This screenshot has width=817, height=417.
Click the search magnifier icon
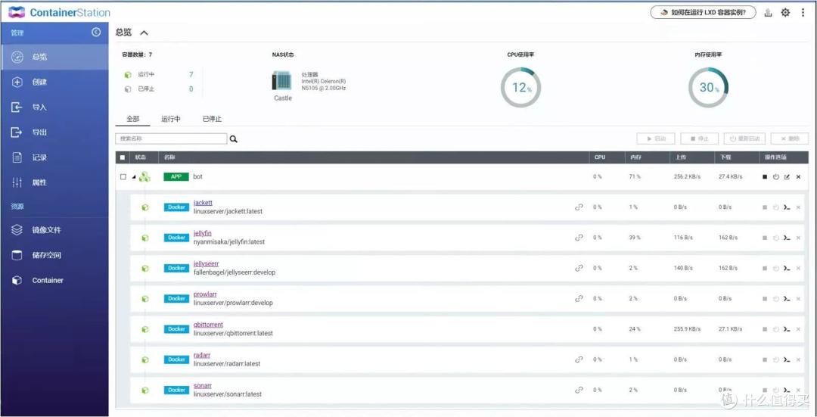(x=234, y=139)
